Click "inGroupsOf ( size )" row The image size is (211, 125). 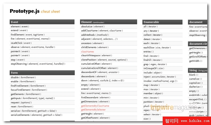pyautogui.click(x=162, y=68)
